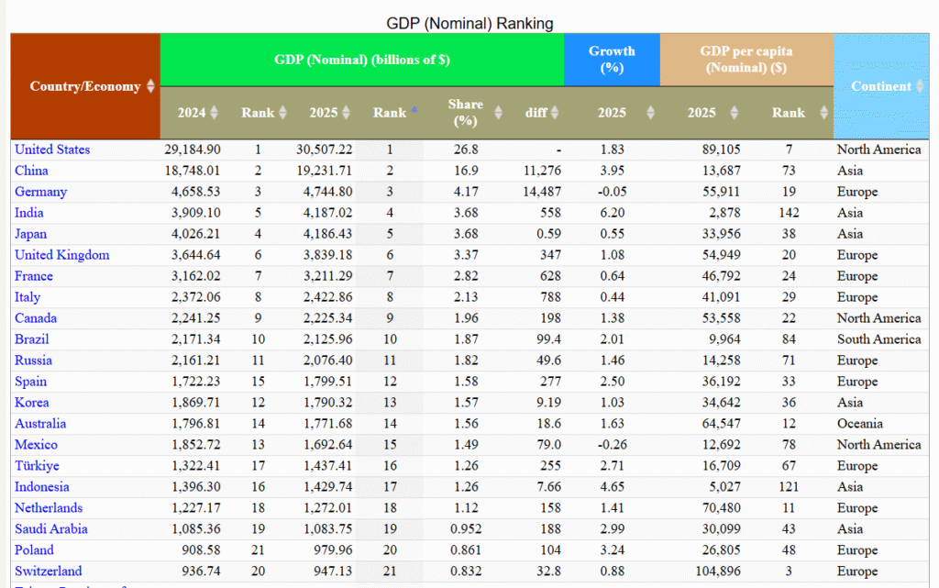Select the 30,507.22 GDP value
Image resolution: width=939 pixels, height=588 pixels.
(324, 150)
